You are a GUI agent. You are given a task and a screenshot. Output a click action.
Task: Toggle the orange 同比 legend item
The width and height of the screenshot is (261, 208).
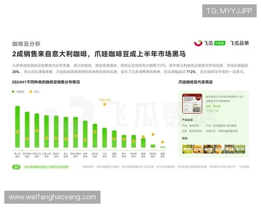34,92
